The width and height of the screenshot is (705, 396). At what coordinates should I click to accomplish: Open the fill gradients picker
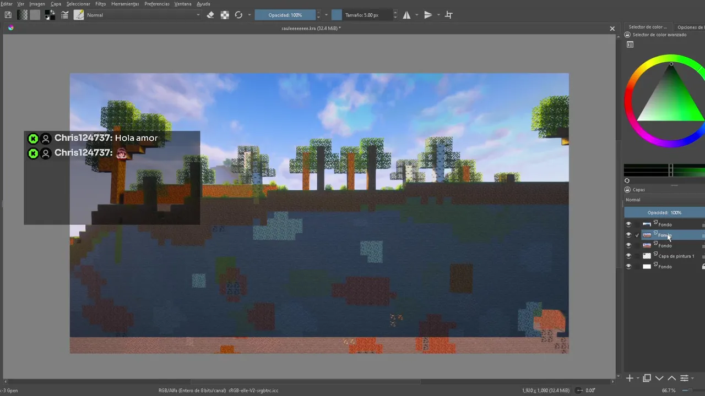point(23,15)
